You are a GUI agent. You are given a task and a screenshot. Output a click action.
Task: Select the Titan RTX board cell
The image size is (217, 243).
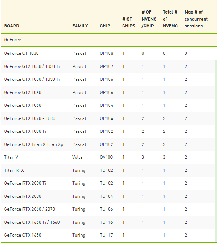(14, 170)
